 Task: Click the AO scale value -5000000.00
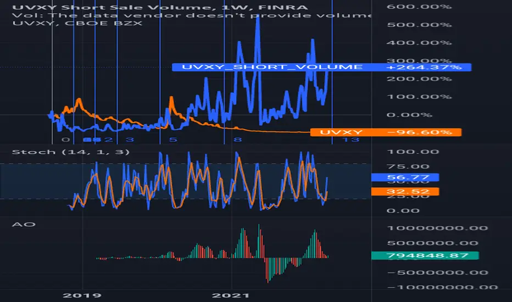point(437,272)
